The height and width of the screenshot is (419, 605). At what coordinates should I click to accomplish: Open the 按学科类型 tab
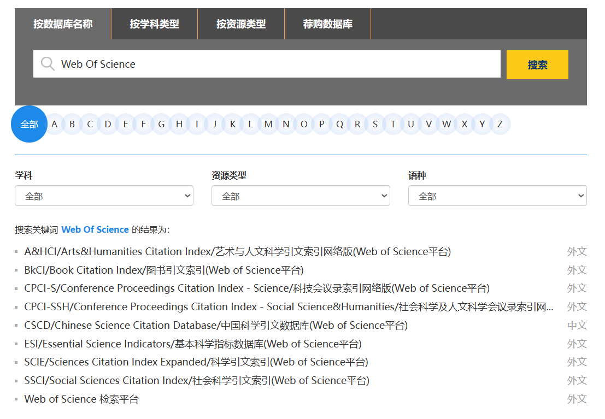coord(154,24)
